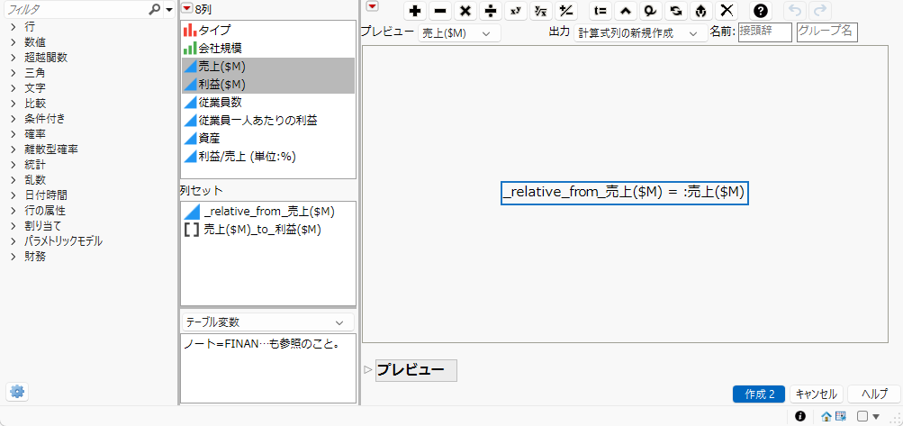Click the ヘルプ button

[x=873, y=394]
